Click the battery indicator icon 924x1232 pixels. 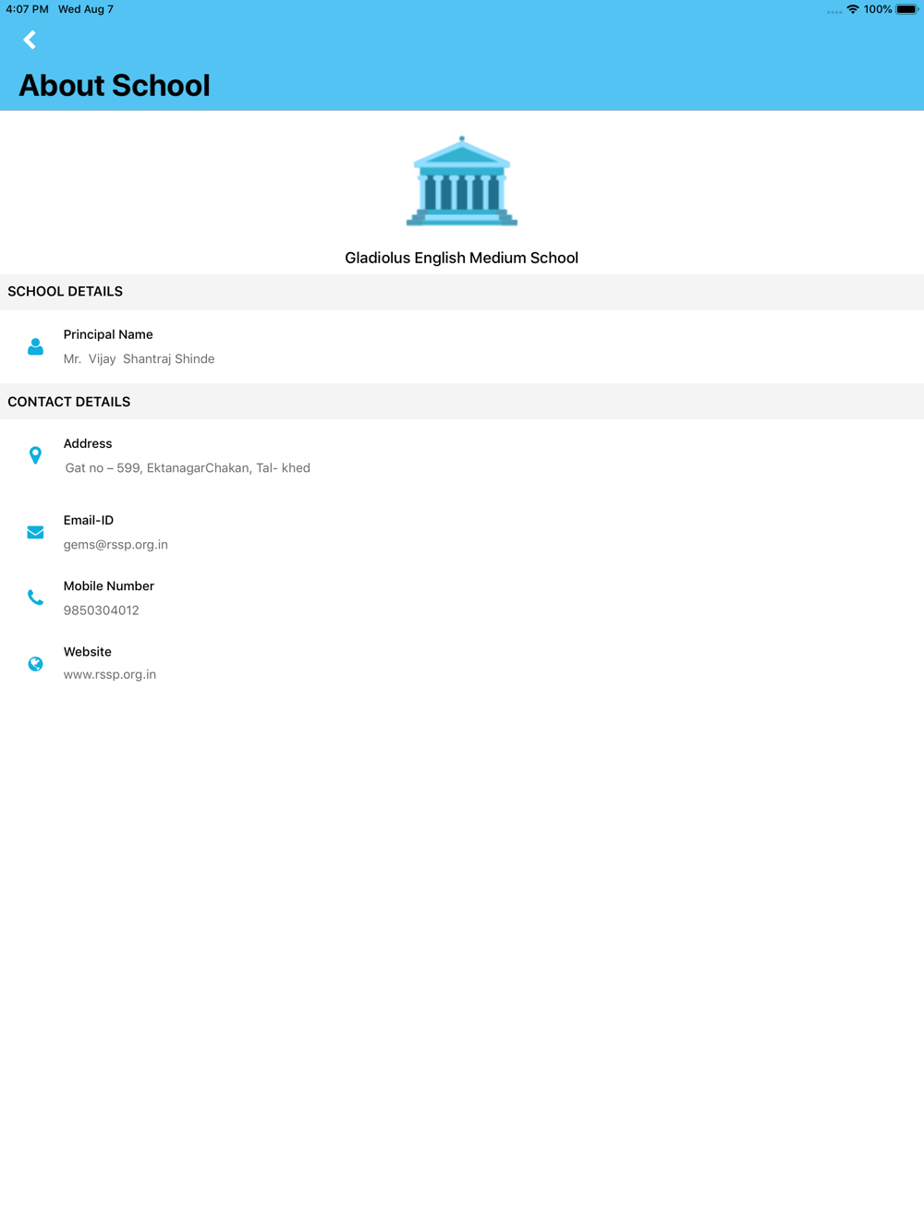(x=906, y=9)
